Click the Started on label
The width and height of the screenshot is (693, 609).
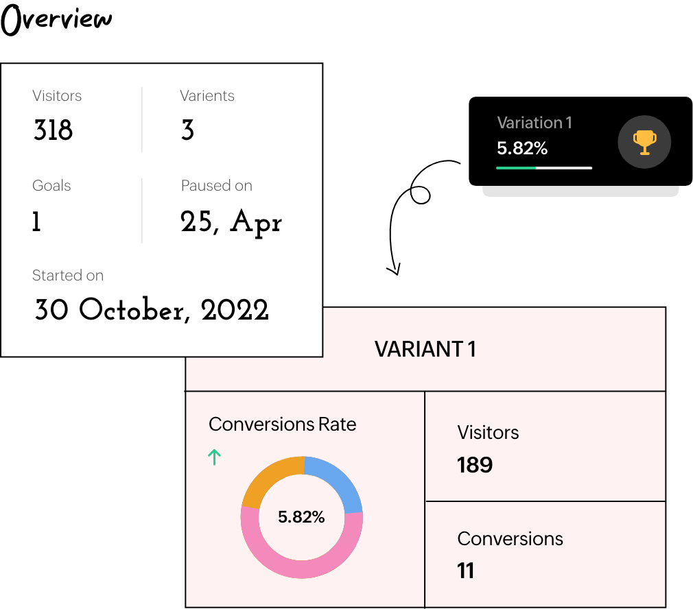pyautogui.click(x=68, y=276)
